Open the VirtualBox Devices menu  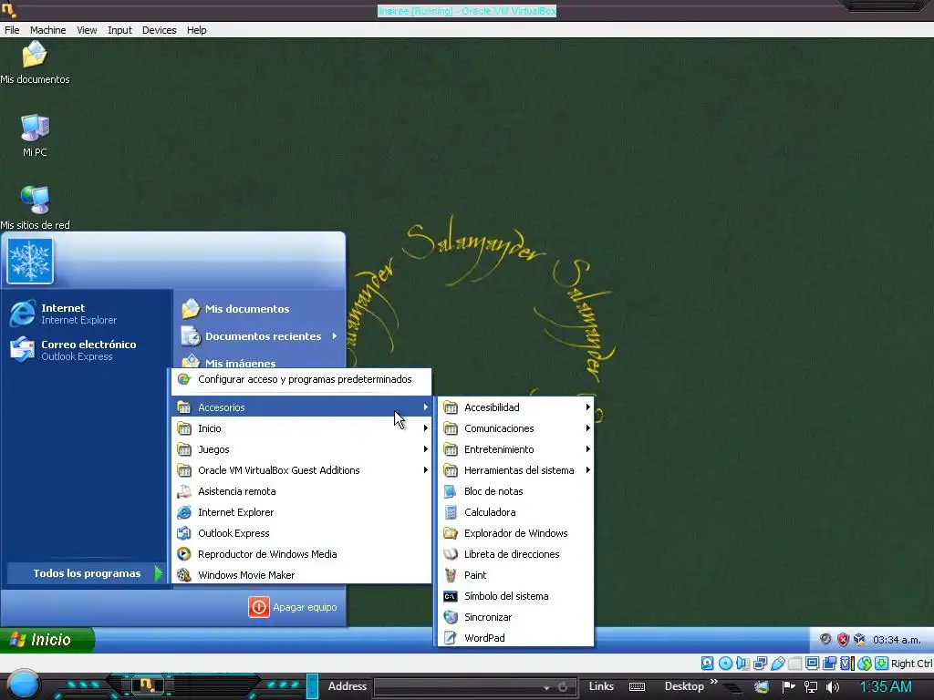click(159, 30)
